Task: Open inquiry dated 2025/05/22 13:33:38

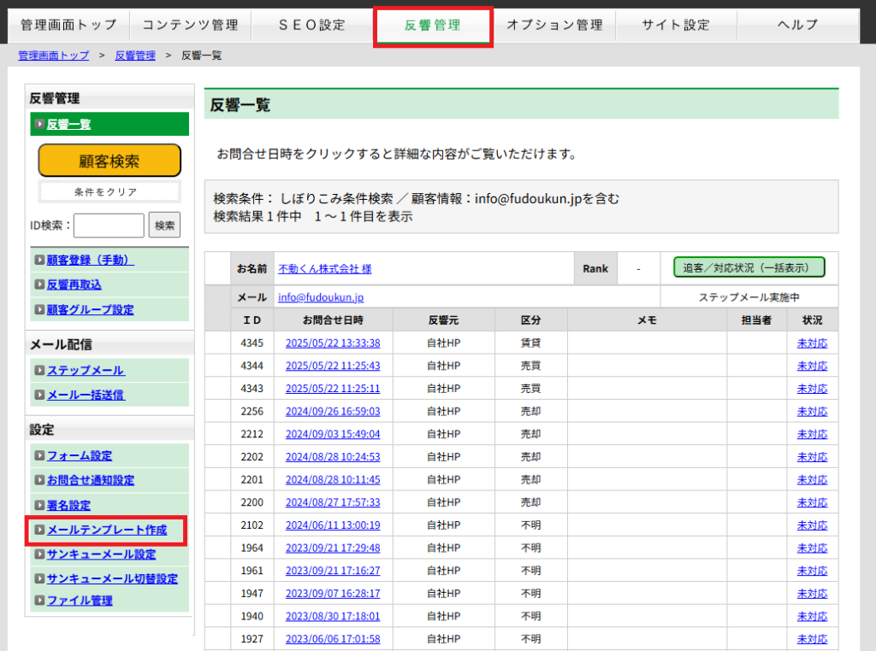Action: [333, 343]
